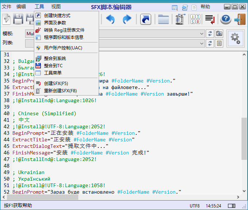Image resolution: width=248 pixels, height=210 pixels.
Task: Open the folder icon in toolbar
Action: 163,19
